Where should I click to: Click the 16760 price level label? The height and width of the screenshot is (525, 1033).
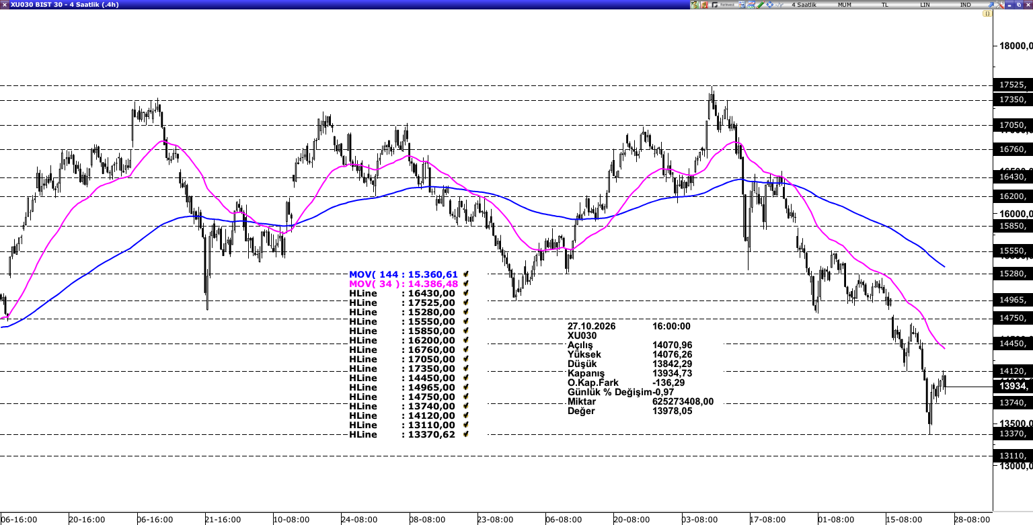tap(1012, 149)
